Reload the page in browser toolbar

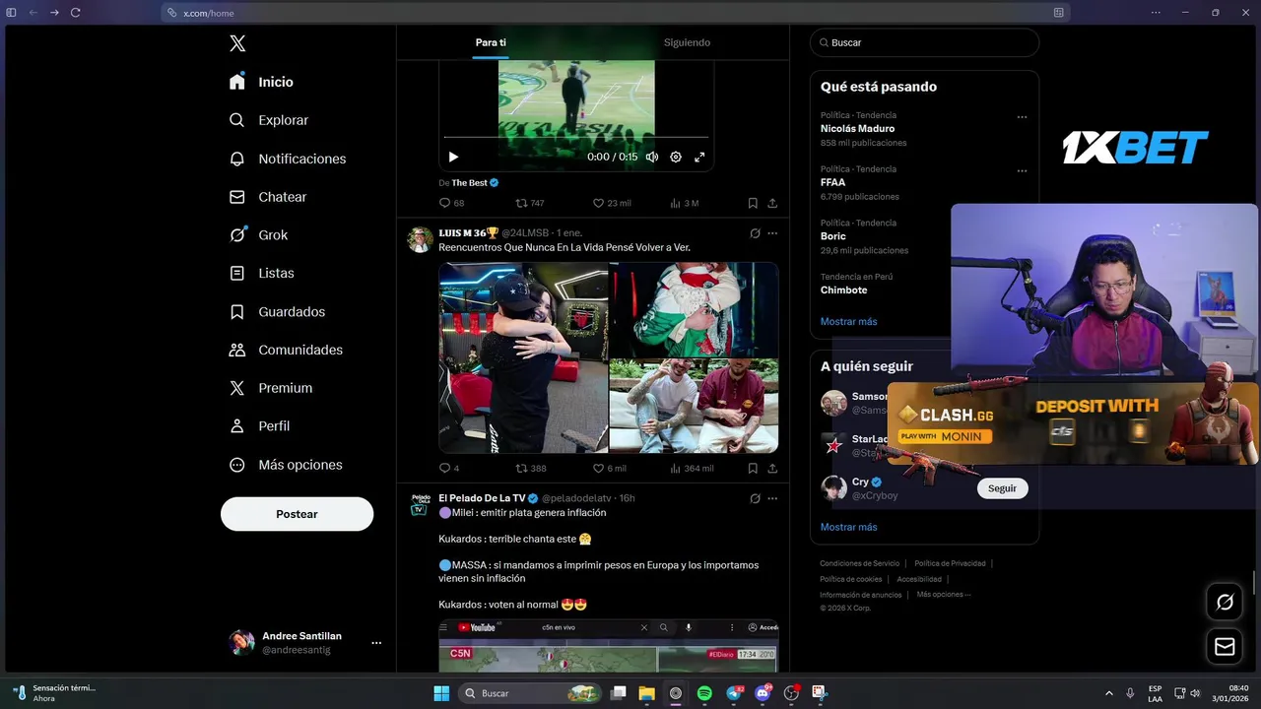point(75,13)
